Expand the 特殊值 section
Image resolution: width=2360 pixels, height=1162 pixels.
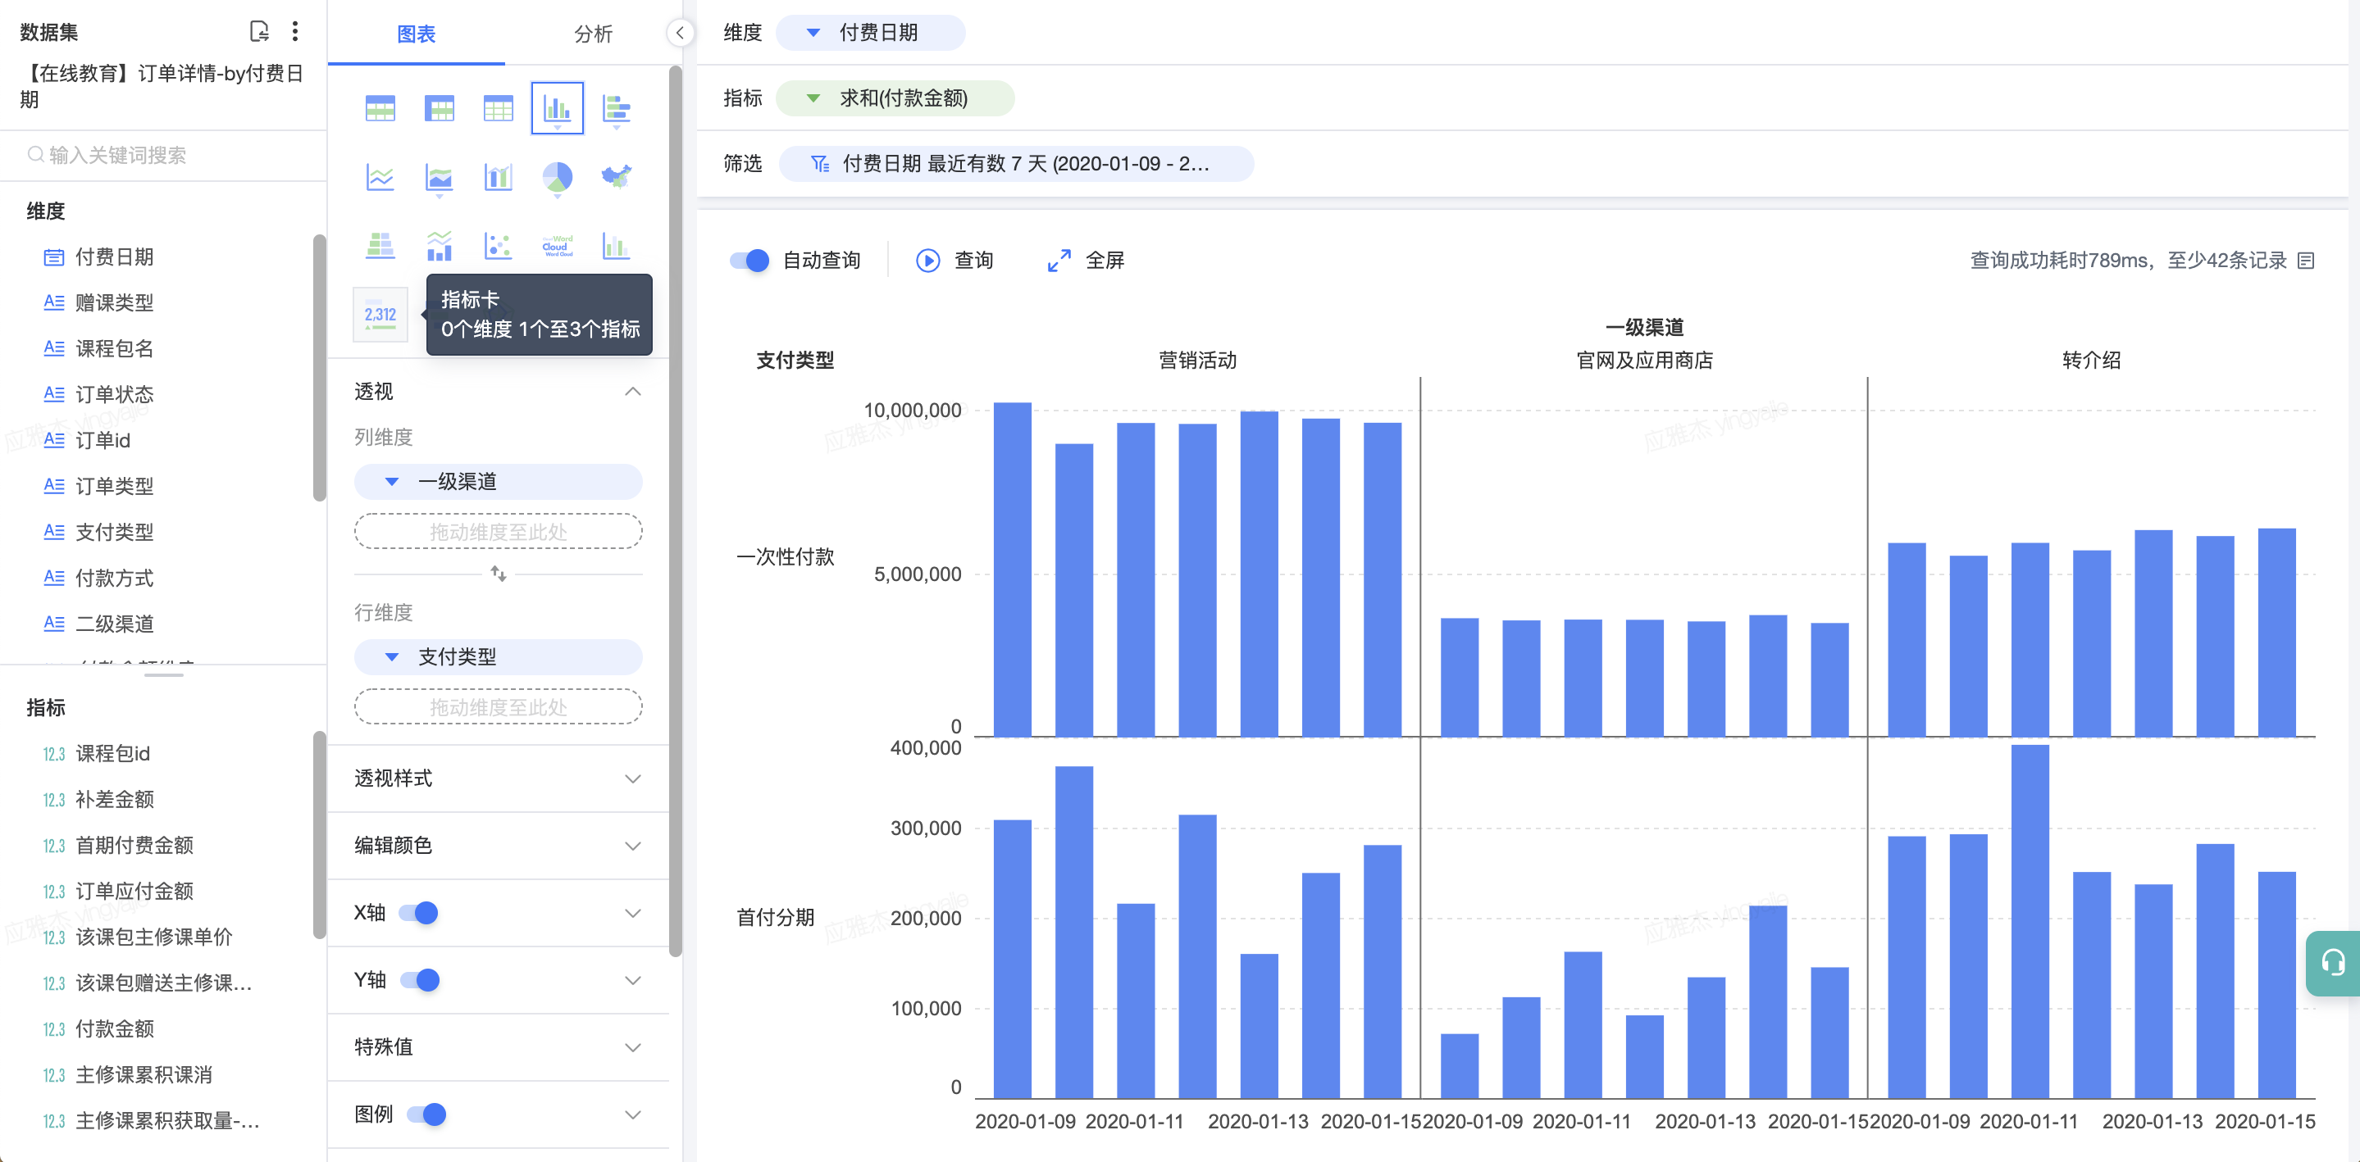pos(633,1047)
